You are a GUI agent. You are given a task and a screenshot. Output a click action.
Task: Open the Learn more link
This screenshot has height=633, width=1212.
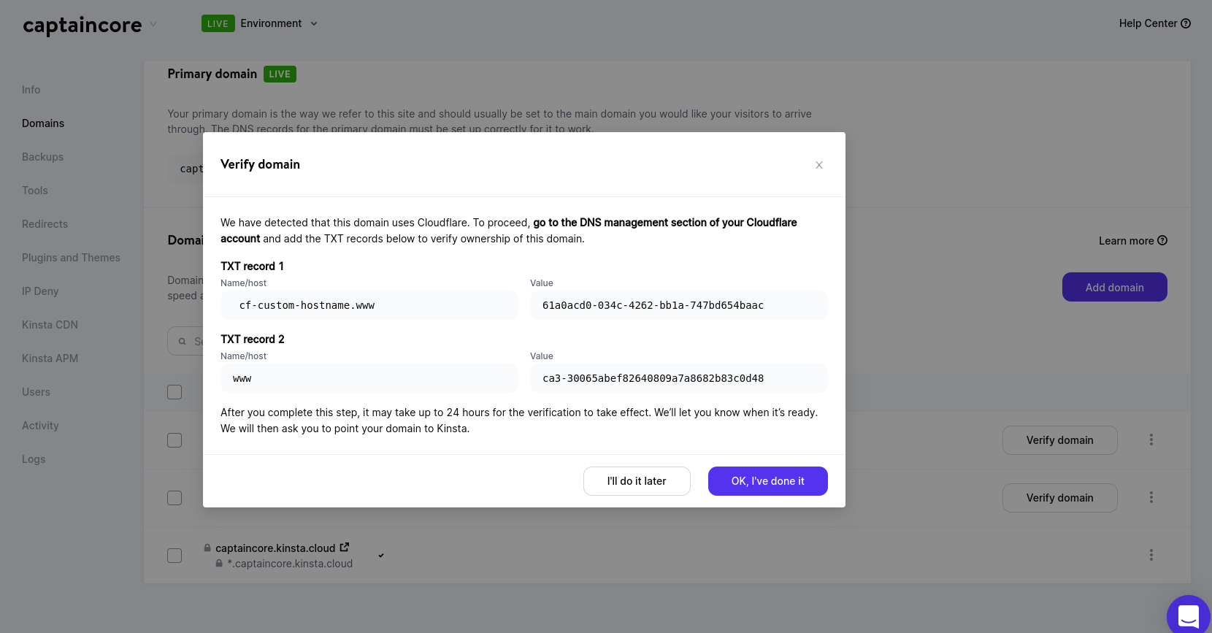point(1133,241)
